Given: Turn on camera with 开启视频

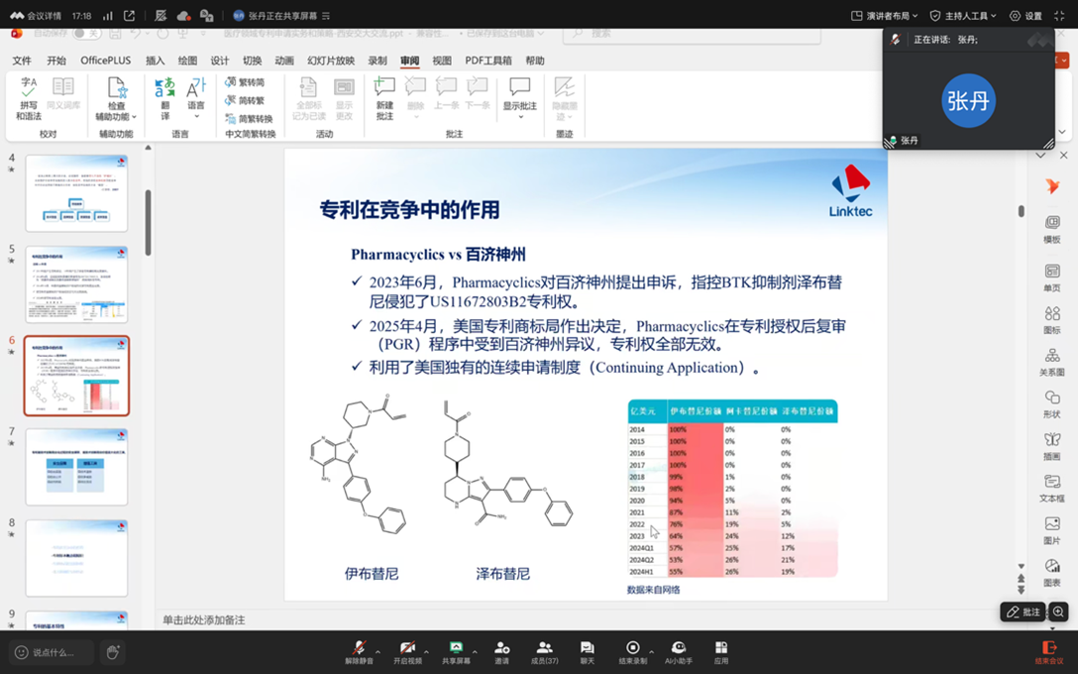Looking at the screenshot, I should click(x=407, y=650).
